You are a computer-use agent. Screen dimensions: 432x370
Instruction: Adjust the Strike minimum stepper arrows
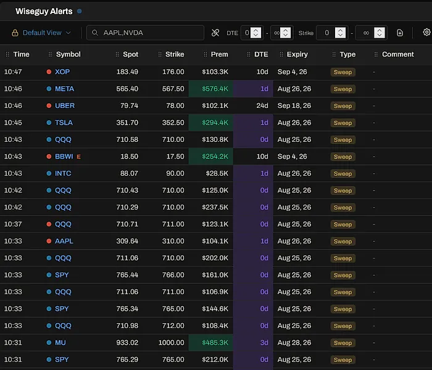(340, 33)
